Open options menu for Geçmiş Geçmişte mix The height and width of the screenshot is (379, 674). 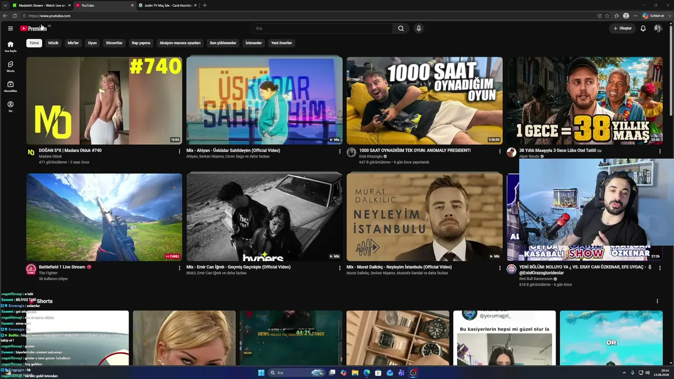340,267
